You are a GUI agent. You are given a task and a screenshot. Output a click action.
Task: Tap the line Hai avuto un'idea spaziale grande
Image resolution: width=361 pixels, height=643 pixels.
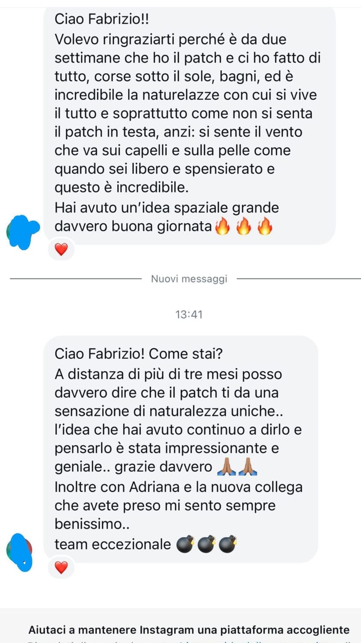point(166,207)
